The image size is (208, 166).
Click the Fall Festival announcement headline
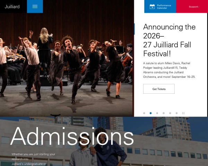[169, 40]
